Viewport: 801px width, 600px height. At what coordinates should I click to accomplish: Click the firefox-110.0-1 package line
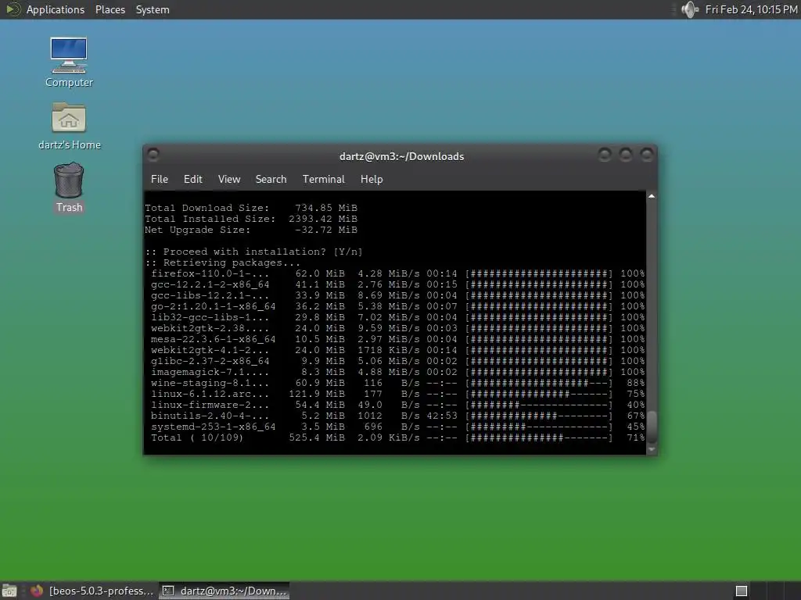coord(397,273)
